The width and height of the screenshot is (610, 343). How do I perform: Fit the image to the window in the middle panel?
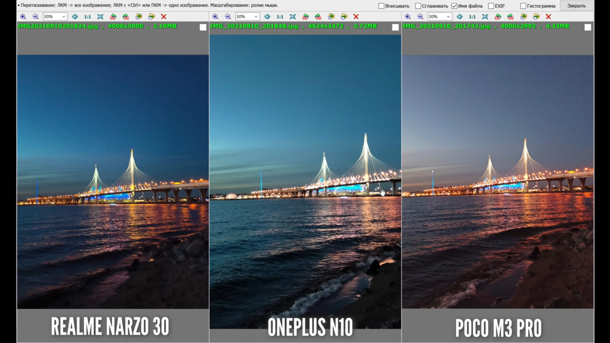(293, 17)
